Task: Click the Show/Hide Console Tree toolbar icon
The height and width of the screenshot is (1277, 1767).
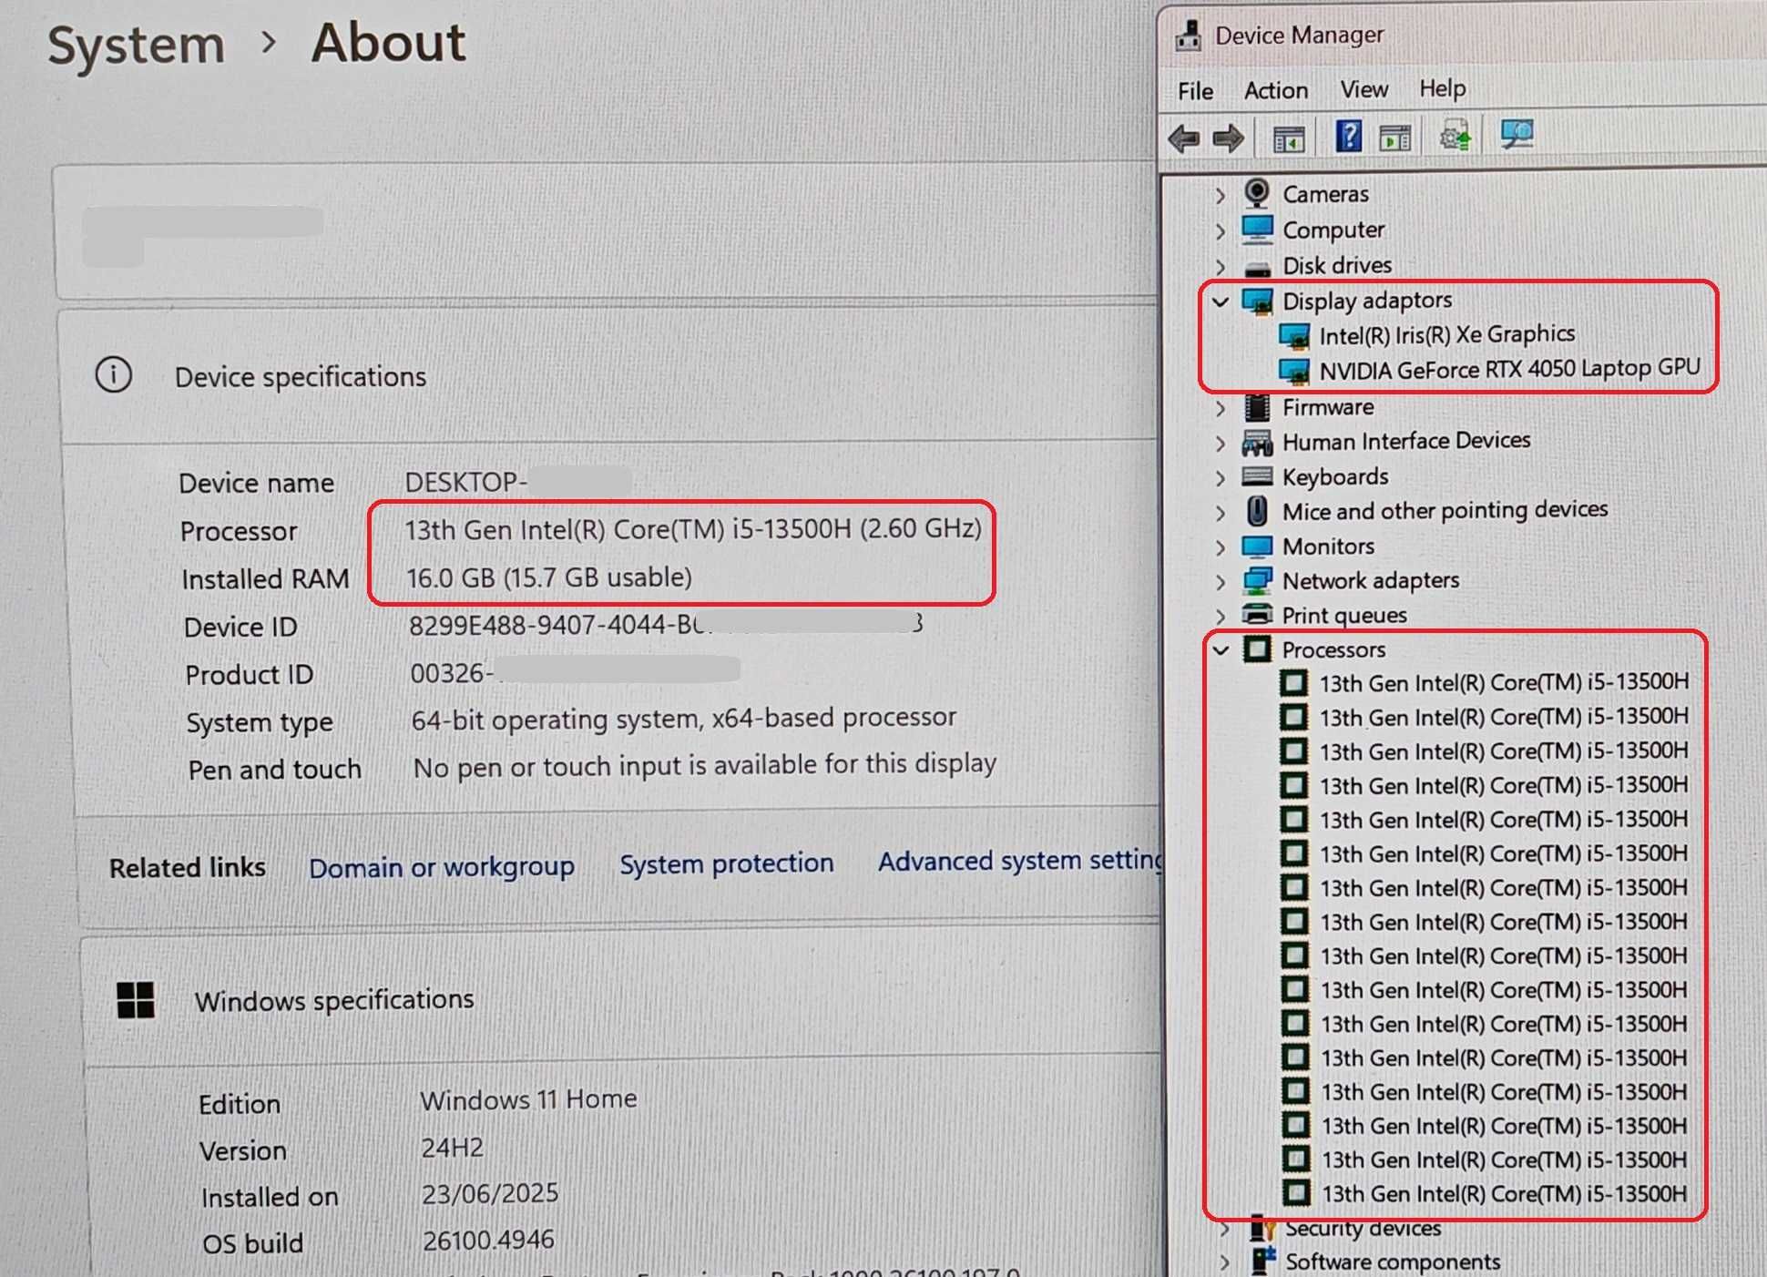Action: tap(1288, 138)
